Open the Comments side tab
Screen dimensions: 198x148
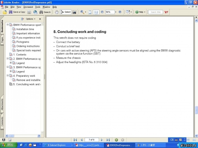2,121
